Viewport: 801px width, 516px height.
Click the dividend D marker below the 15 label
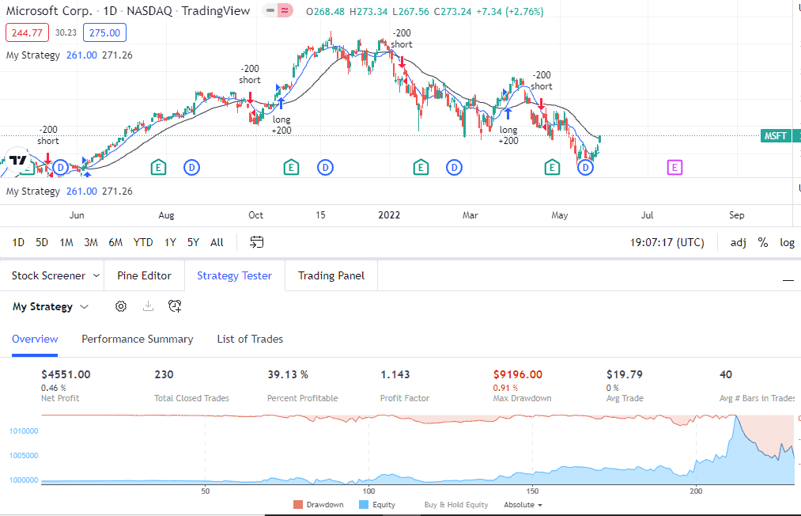tap(325, 167)
